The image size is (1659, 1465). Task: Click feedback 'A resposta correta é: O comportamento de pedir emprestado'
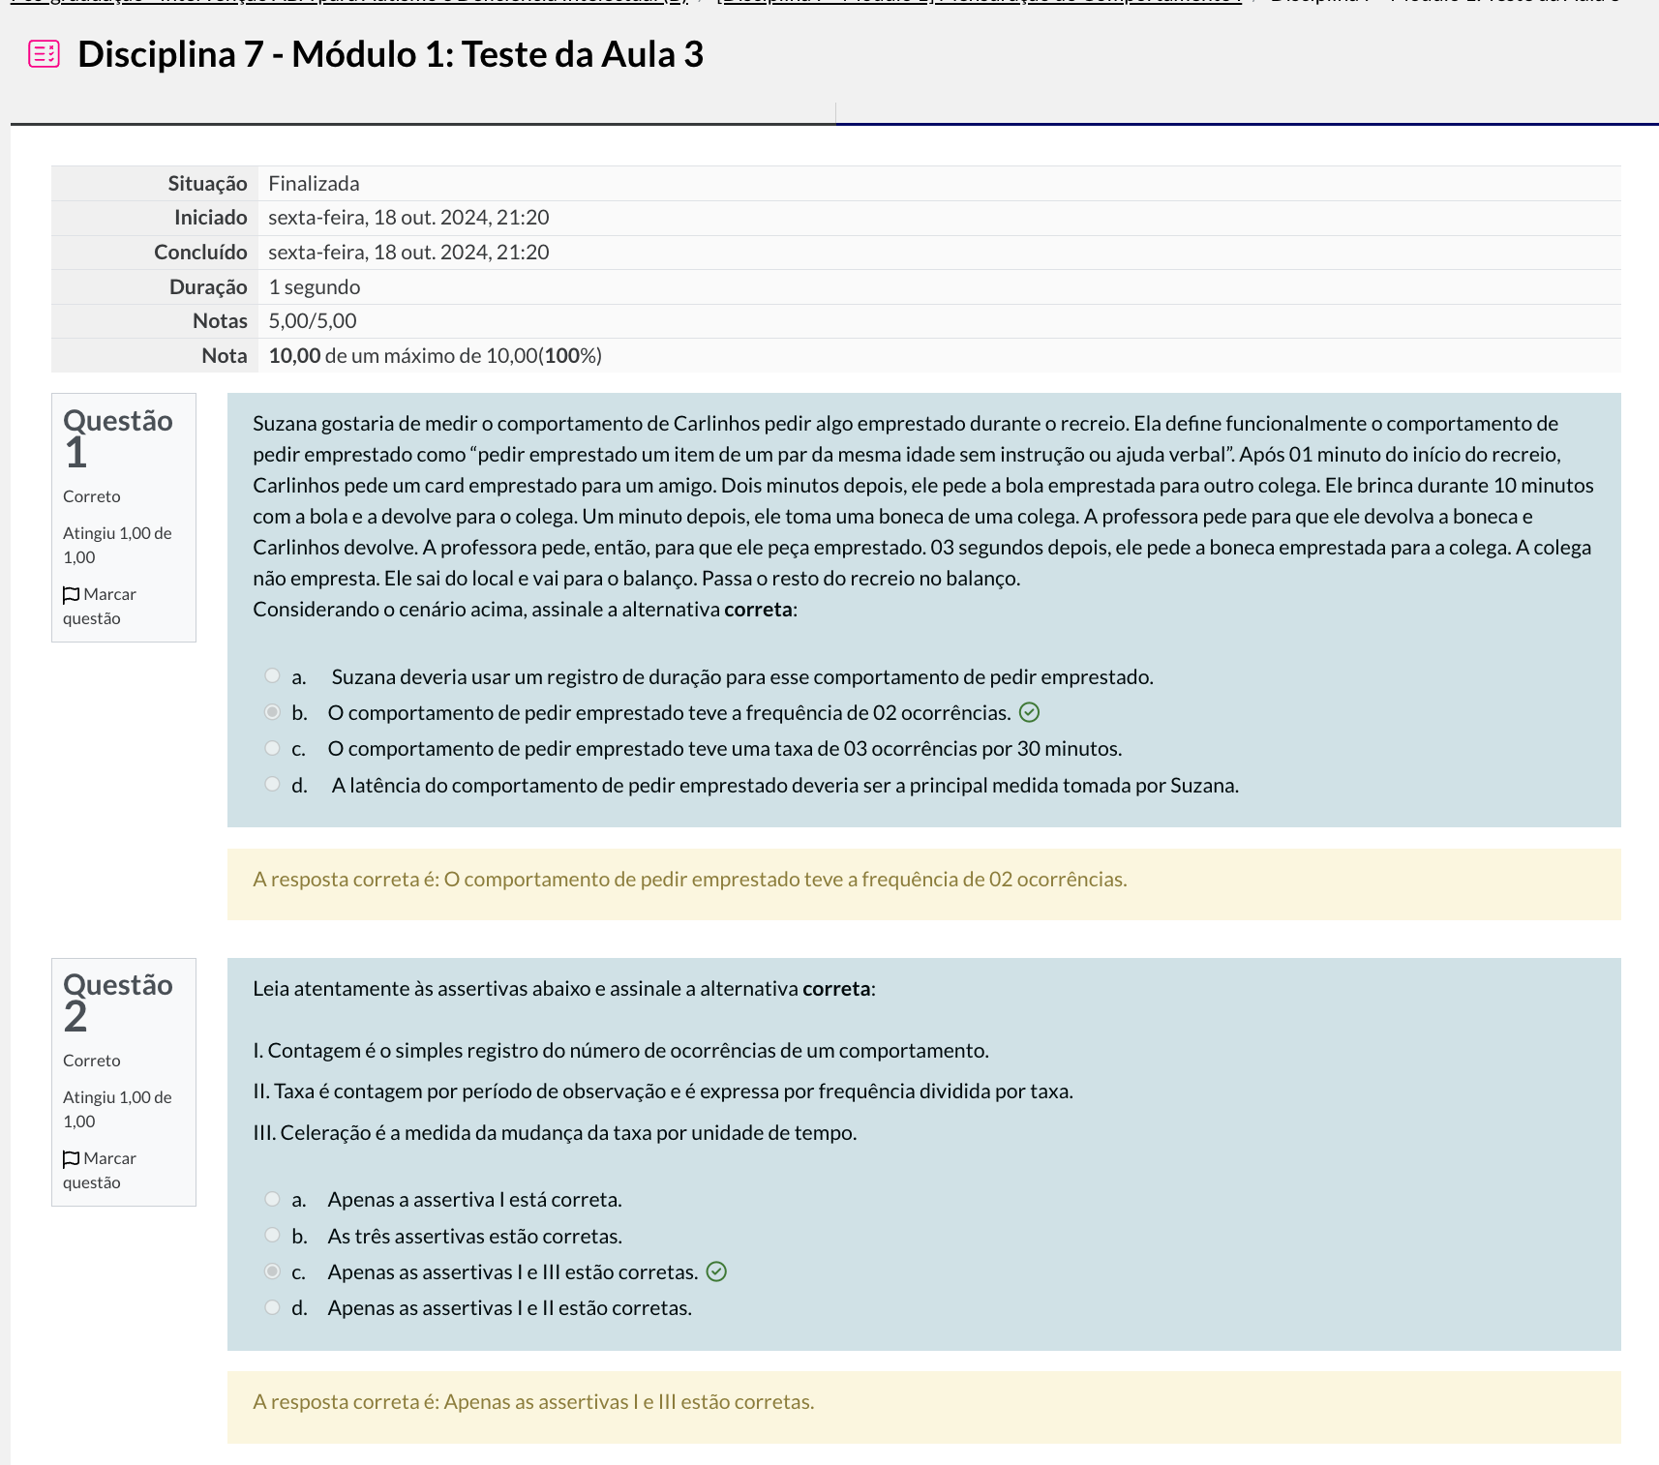click(690, 880)
